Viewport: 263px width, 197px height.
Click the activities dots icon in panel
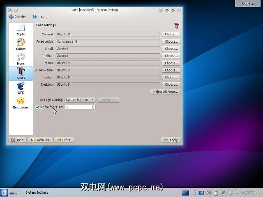(14, 193)
